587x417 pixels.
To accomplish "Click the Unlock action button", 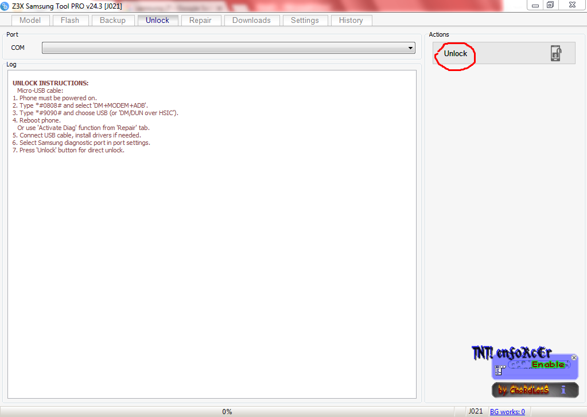I will tap(504, 53).
